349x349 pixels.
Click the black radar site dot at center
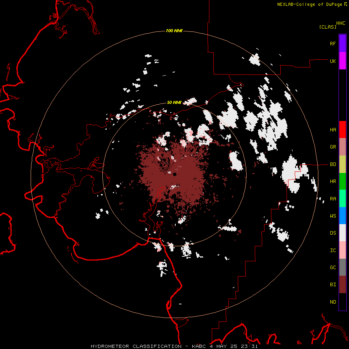coord(175,174)
